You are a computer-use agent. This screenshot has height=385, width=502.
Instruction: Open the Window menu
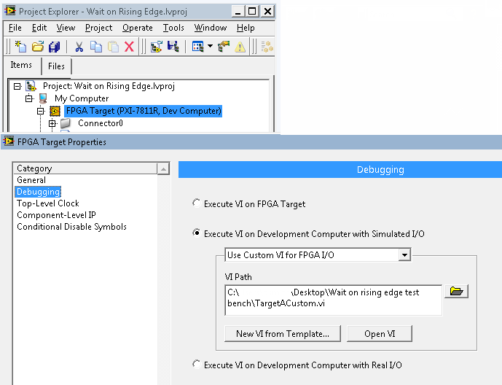(211, 28)
